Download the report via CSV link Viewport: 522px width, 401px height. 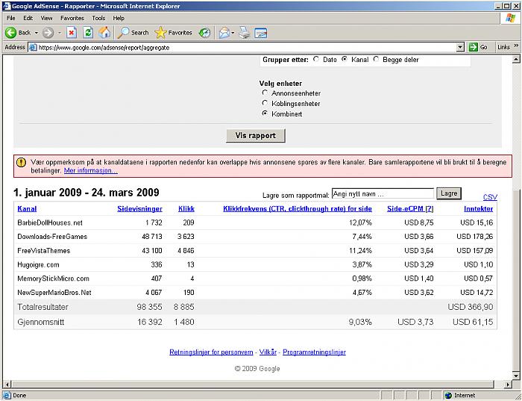pyautogui.click(x=490, y=197)
